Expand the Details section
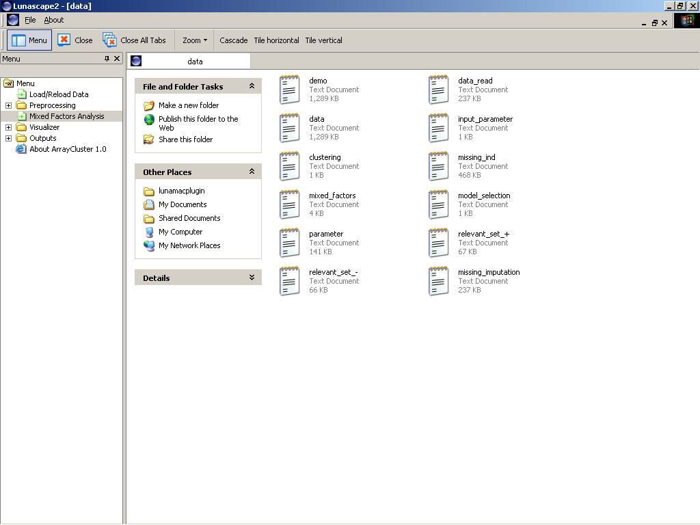This screenshot has height=525, width=700. click(x=252, y=278)
